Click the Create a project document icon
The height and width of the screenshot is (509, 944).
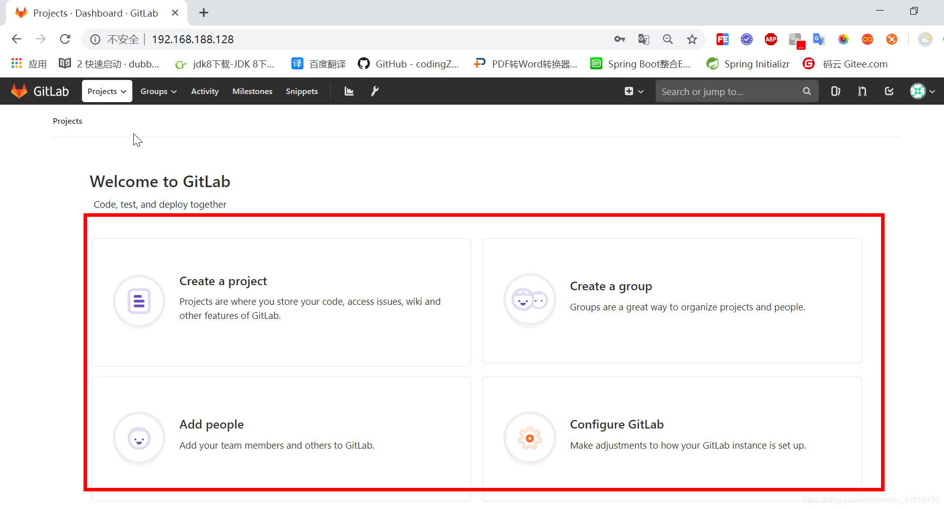(x=139, y=301)
